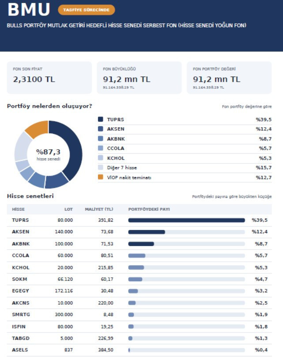Click the AKBNK row in stock table
This screenshot has width=283, height=363.
(140, 244)
